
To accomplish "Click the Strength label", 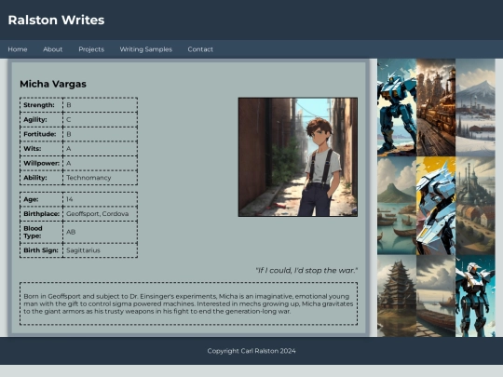I will tap(39, 105).
